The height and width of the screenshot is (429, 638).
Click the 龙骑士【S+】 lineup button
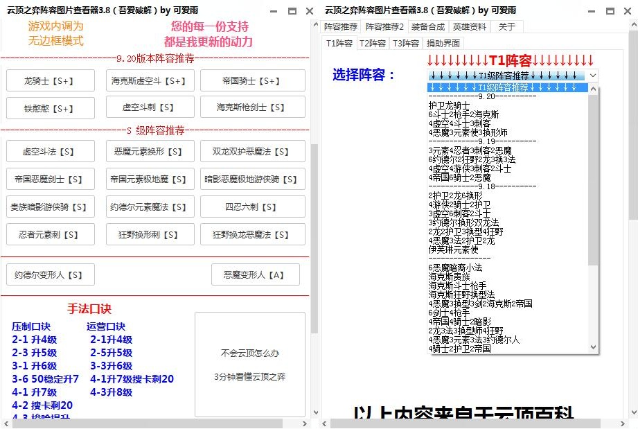click(x=50, y=81)
